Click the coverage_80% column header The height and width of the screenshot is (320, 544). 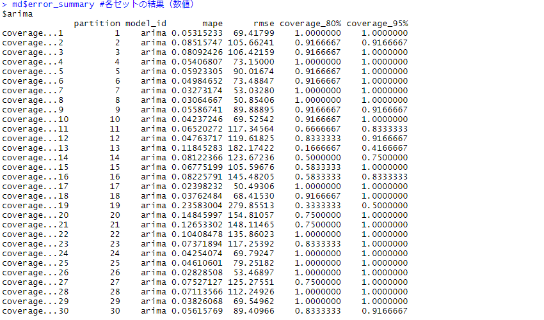(x=310, y=24)
